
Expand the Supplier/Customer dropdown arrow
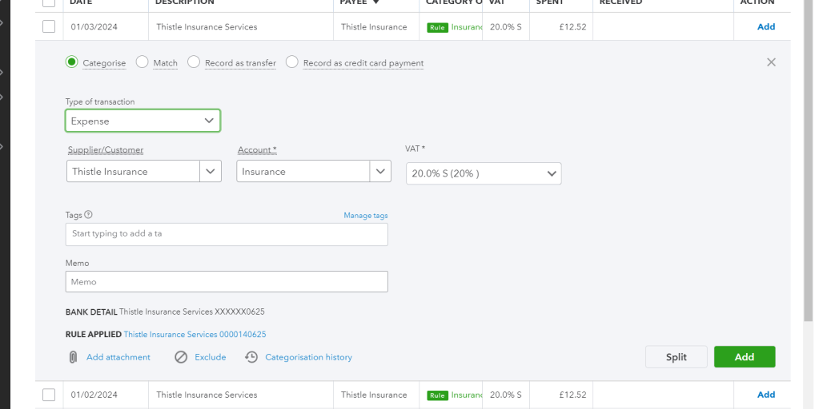[x=211, y=171]
